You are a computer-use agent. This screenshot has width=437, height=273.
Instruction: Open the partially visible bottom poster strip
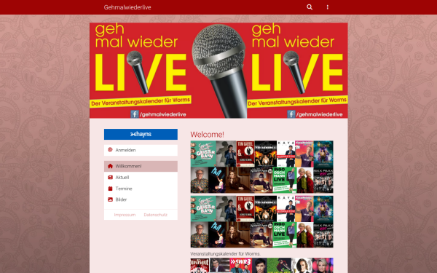262,266
